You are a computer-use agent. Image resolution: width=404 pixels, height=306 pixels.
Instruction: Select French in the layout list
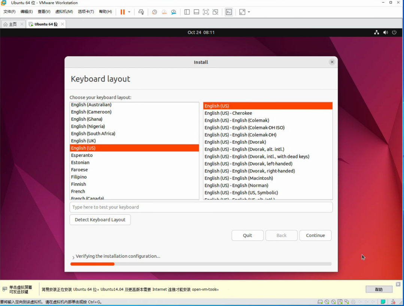[134, 191]
